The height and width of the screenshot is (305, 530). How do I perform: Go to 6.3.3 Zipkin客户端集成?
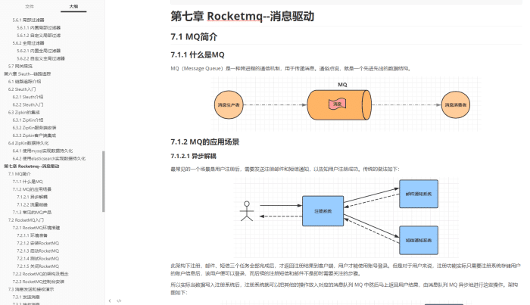pos(35,135)
